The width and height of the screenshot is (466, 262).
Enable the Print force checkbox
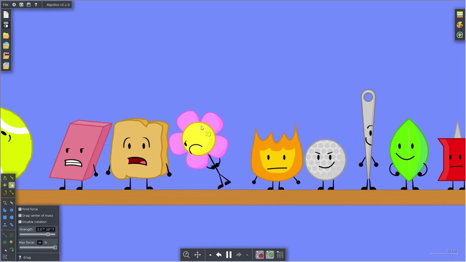(20, 209)
